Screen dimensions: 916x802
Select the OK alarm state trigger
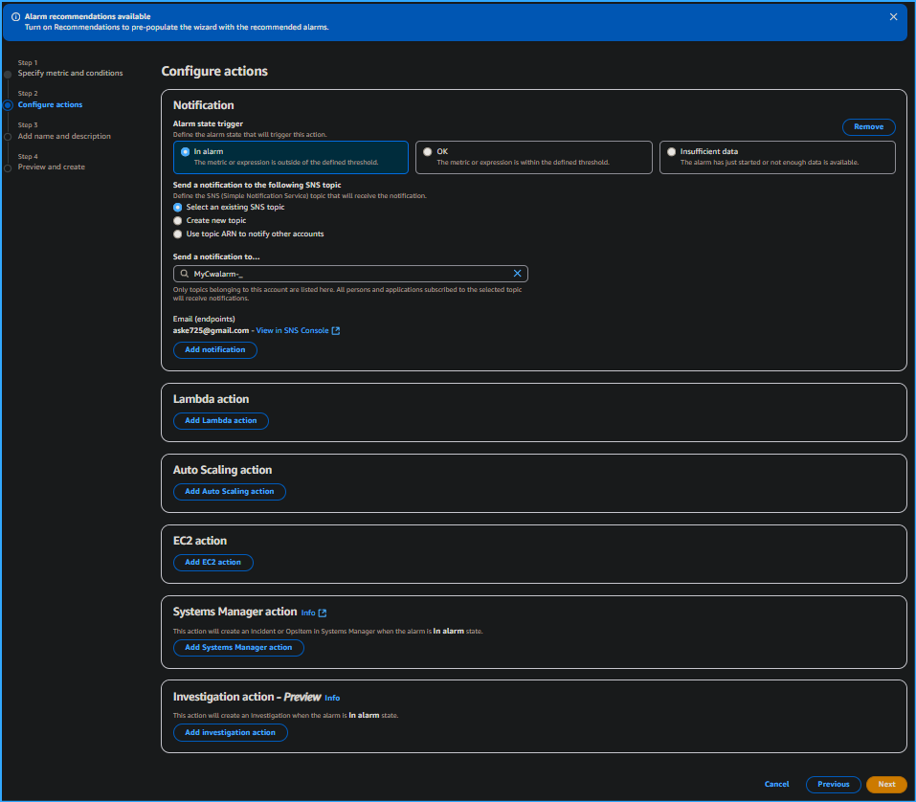pyautogui.click(x=428, y=150)
